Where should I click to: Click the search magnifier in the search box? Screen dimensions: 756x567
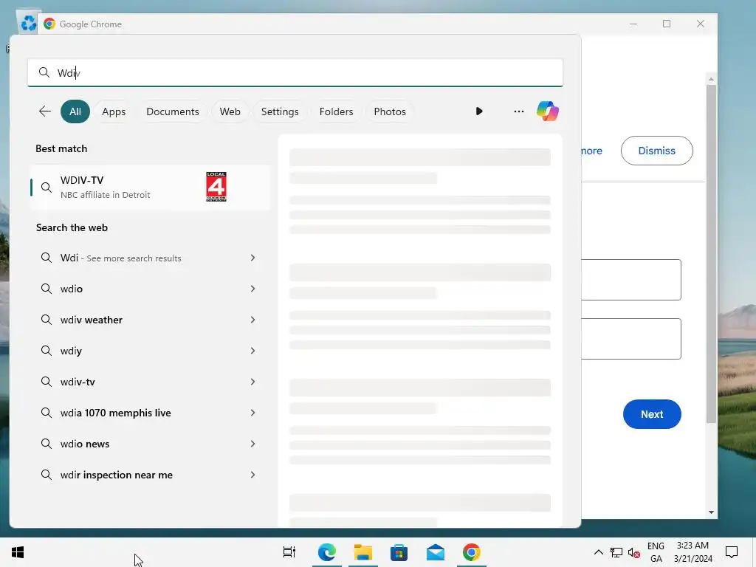44,72
